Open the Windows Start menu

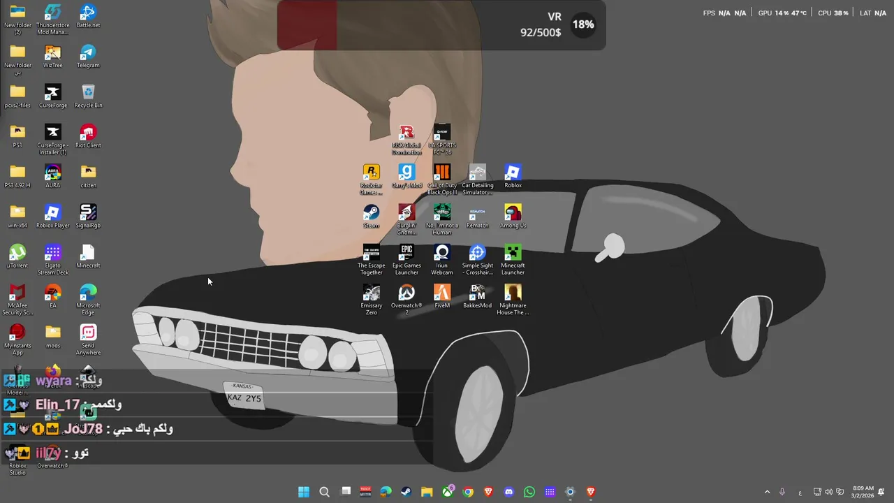pos(304,492)
